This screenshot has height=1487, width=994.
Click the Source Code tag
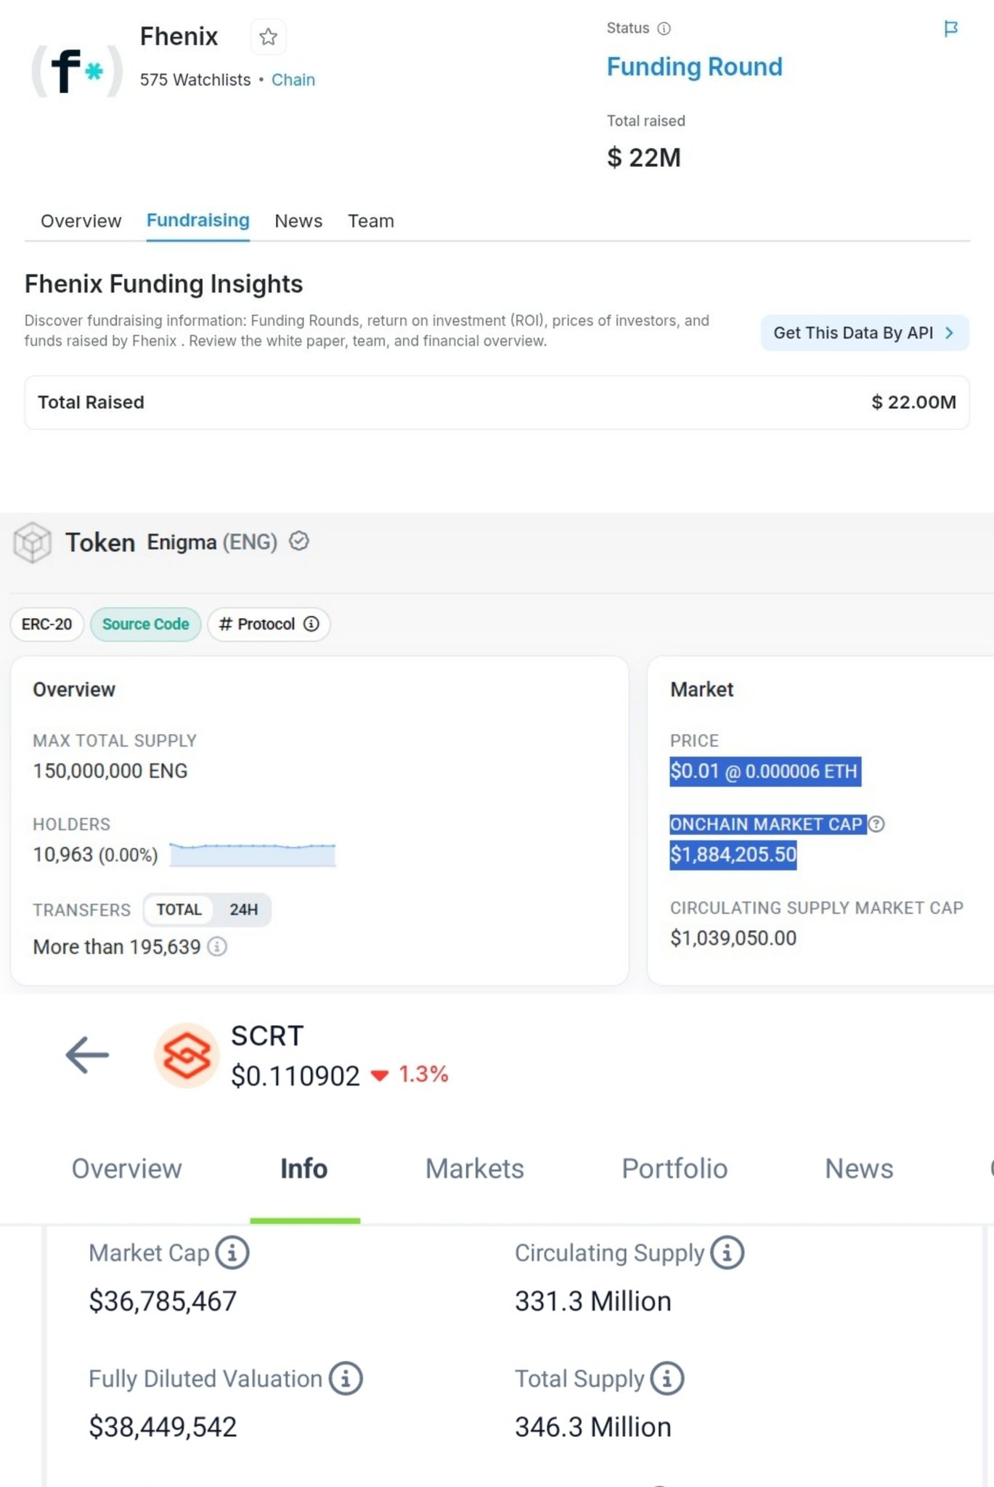click(x=145, y=624)
